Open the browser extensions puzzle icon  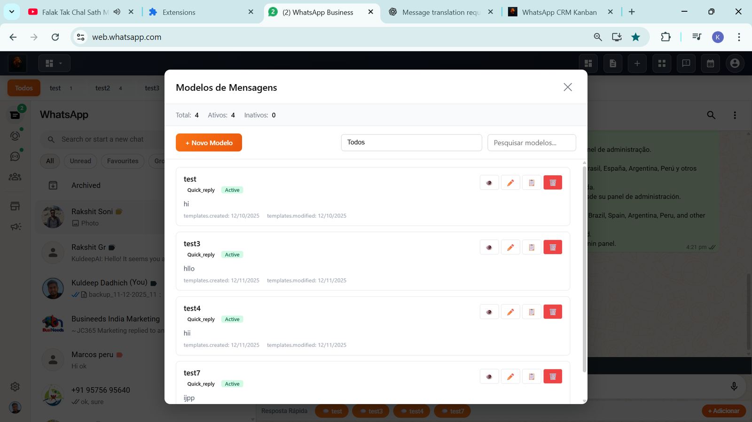[666, 37]
